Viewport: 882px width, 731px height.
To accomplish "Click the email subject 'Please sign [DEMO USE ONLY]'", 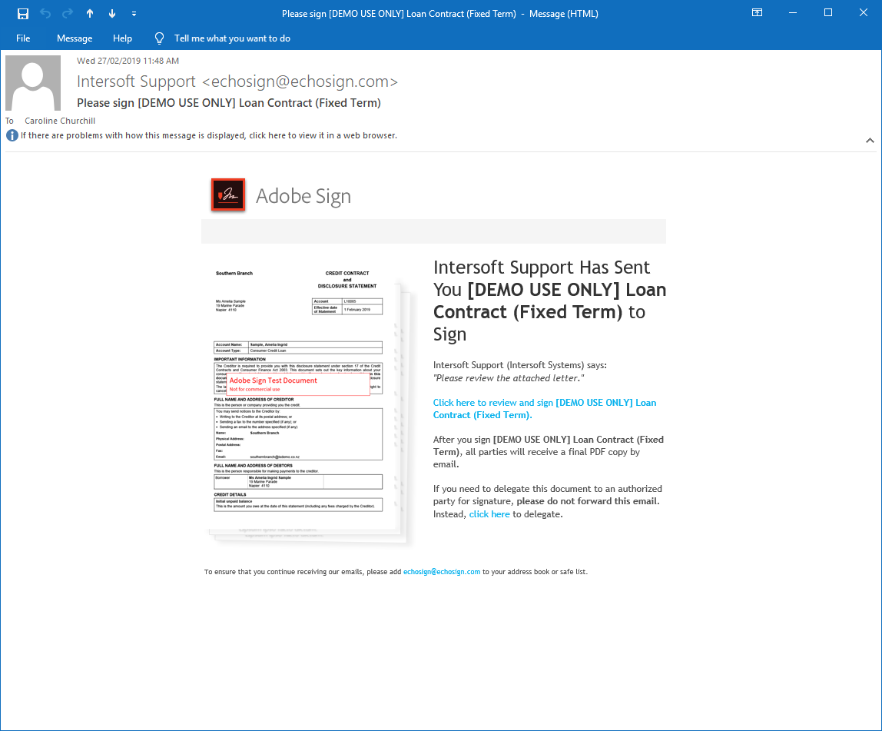I will click(x=229, y=103).
